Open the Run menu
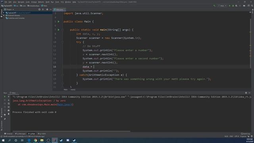 pyautogui.click(x=52, y=2)
